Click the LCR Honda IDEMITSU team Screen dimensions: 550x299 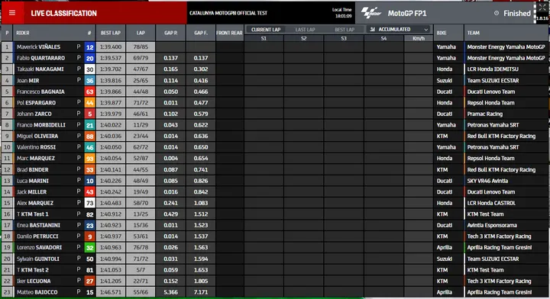click(493, 69)
